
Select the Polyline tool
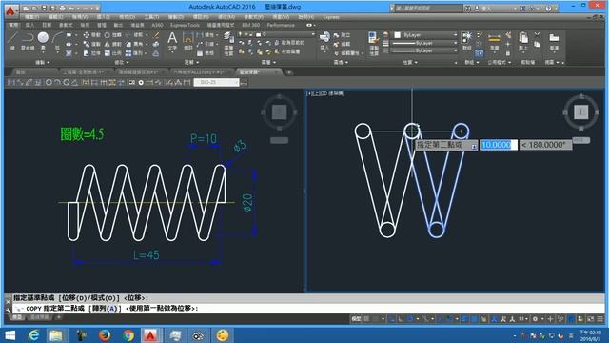[x=28, y=41]
